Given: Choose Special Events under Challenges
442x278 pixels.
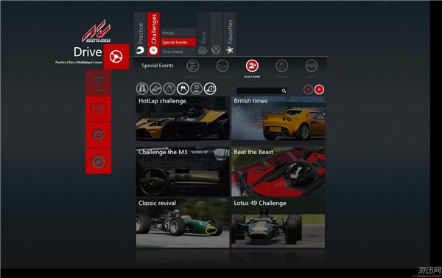Looking at the screenshot, I should tap(178, 42).
